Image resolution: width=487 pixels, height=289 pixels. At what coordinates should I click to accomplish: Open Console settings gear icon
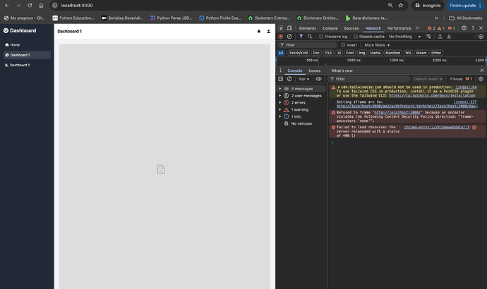pos(481,79)
